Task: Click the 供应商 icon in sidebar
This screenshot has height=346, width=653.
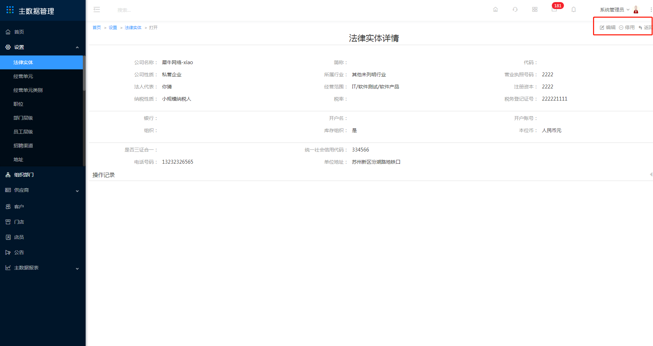Action: click(8, 190)
